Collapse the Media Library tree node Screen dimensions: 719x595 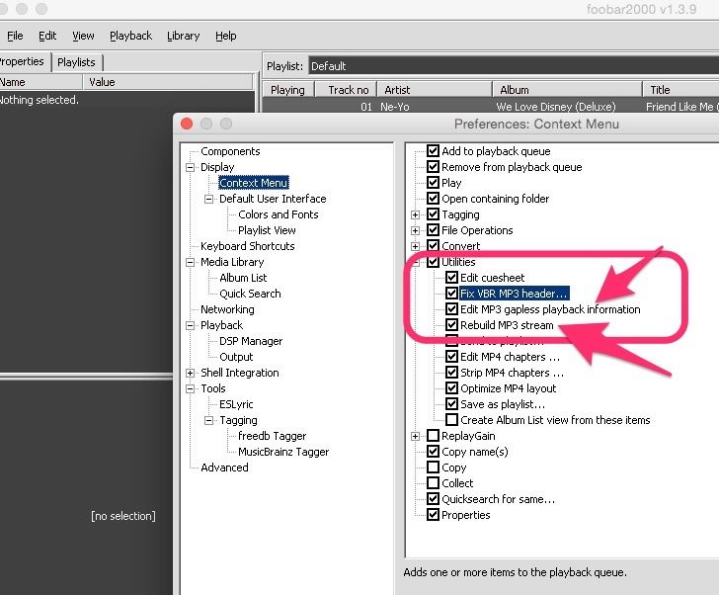click(190, 262)
